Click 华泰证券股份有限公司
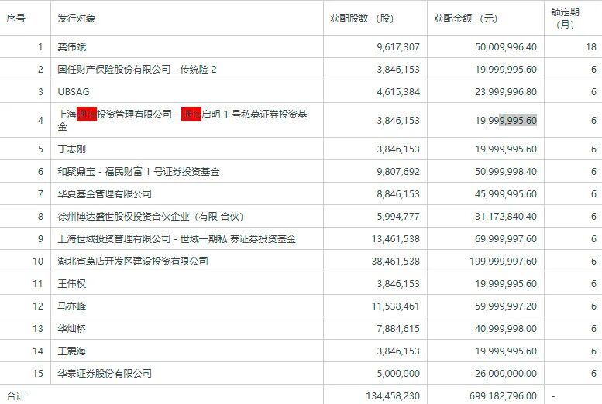 coord(105,373)
